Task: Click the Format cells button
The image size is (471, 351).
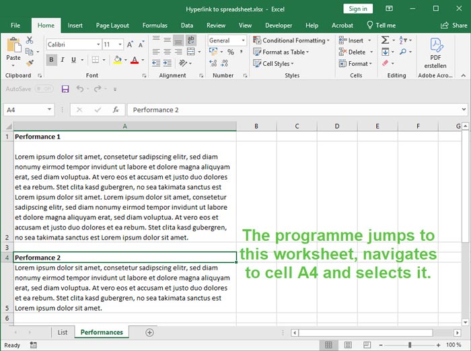Action: 355,64
